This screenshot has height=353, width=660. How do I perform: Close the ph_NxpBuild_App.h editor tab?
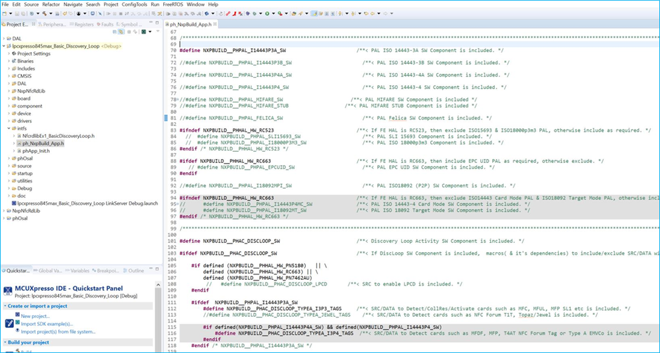[x=216, y=24]
